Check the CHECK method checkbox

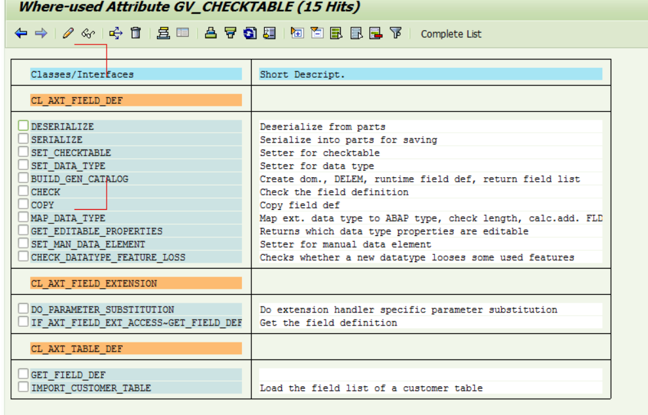[x=23, y=191]
